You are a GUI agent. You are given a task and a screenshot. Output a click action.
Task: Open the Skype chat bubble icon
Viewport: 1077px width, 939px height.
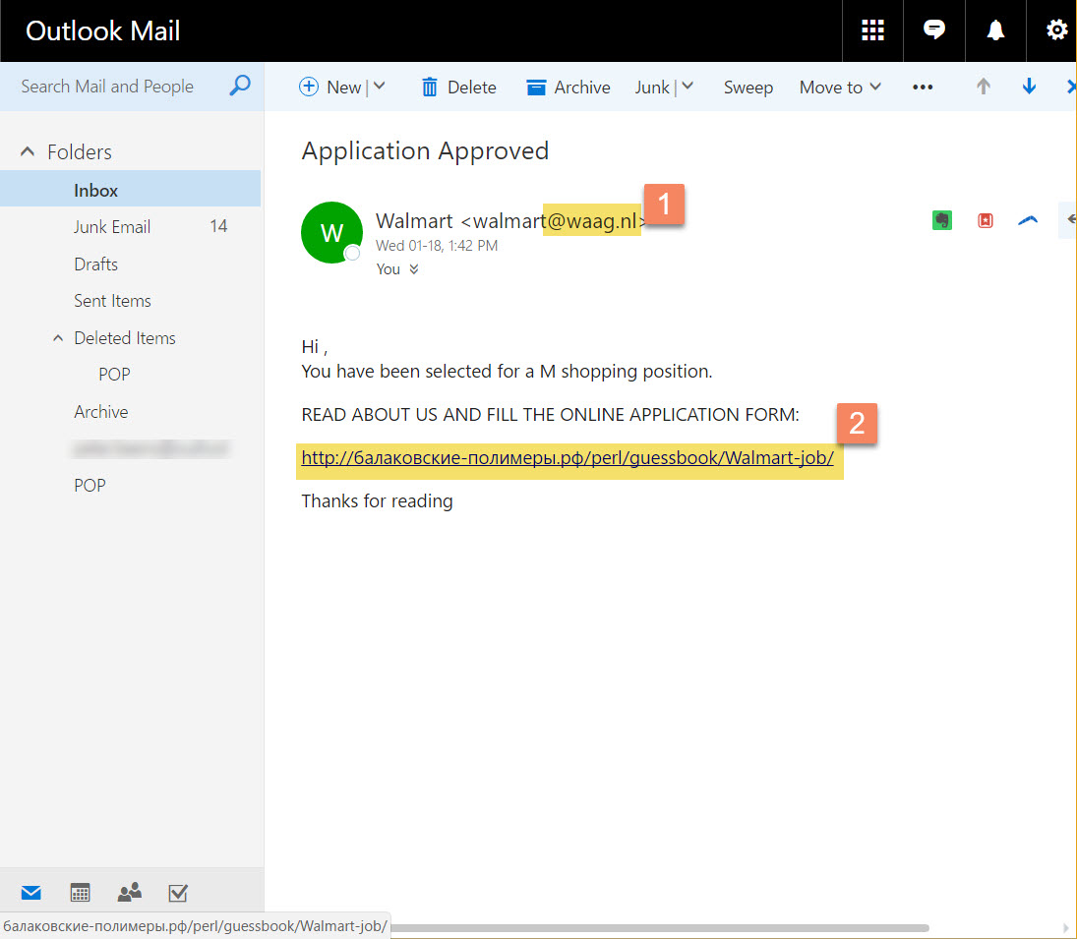(x=934, y=30)
